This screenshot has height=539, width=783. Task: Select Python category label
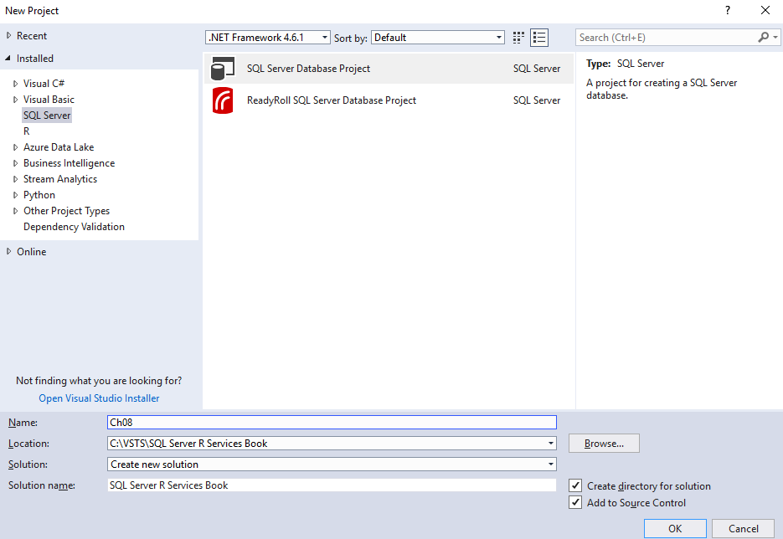click(x=39, y=195)
